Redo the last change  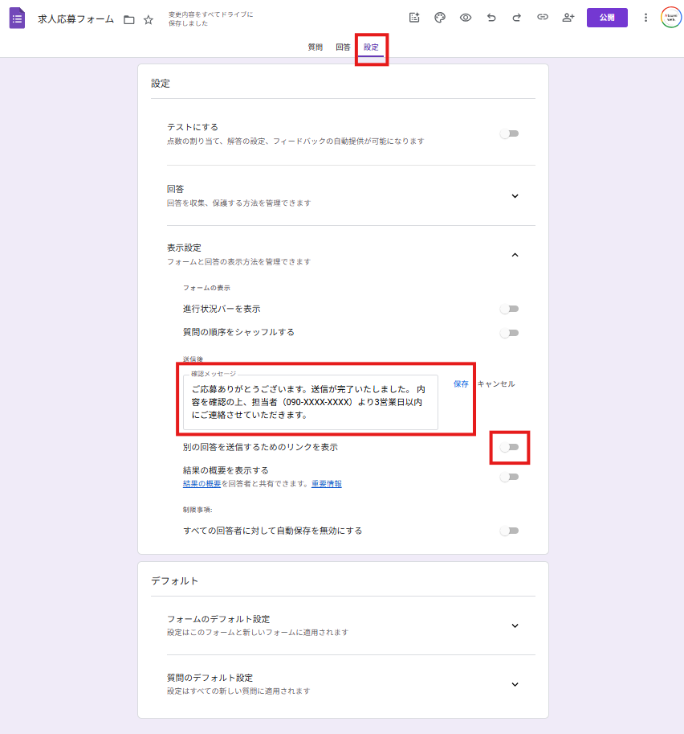517,16
